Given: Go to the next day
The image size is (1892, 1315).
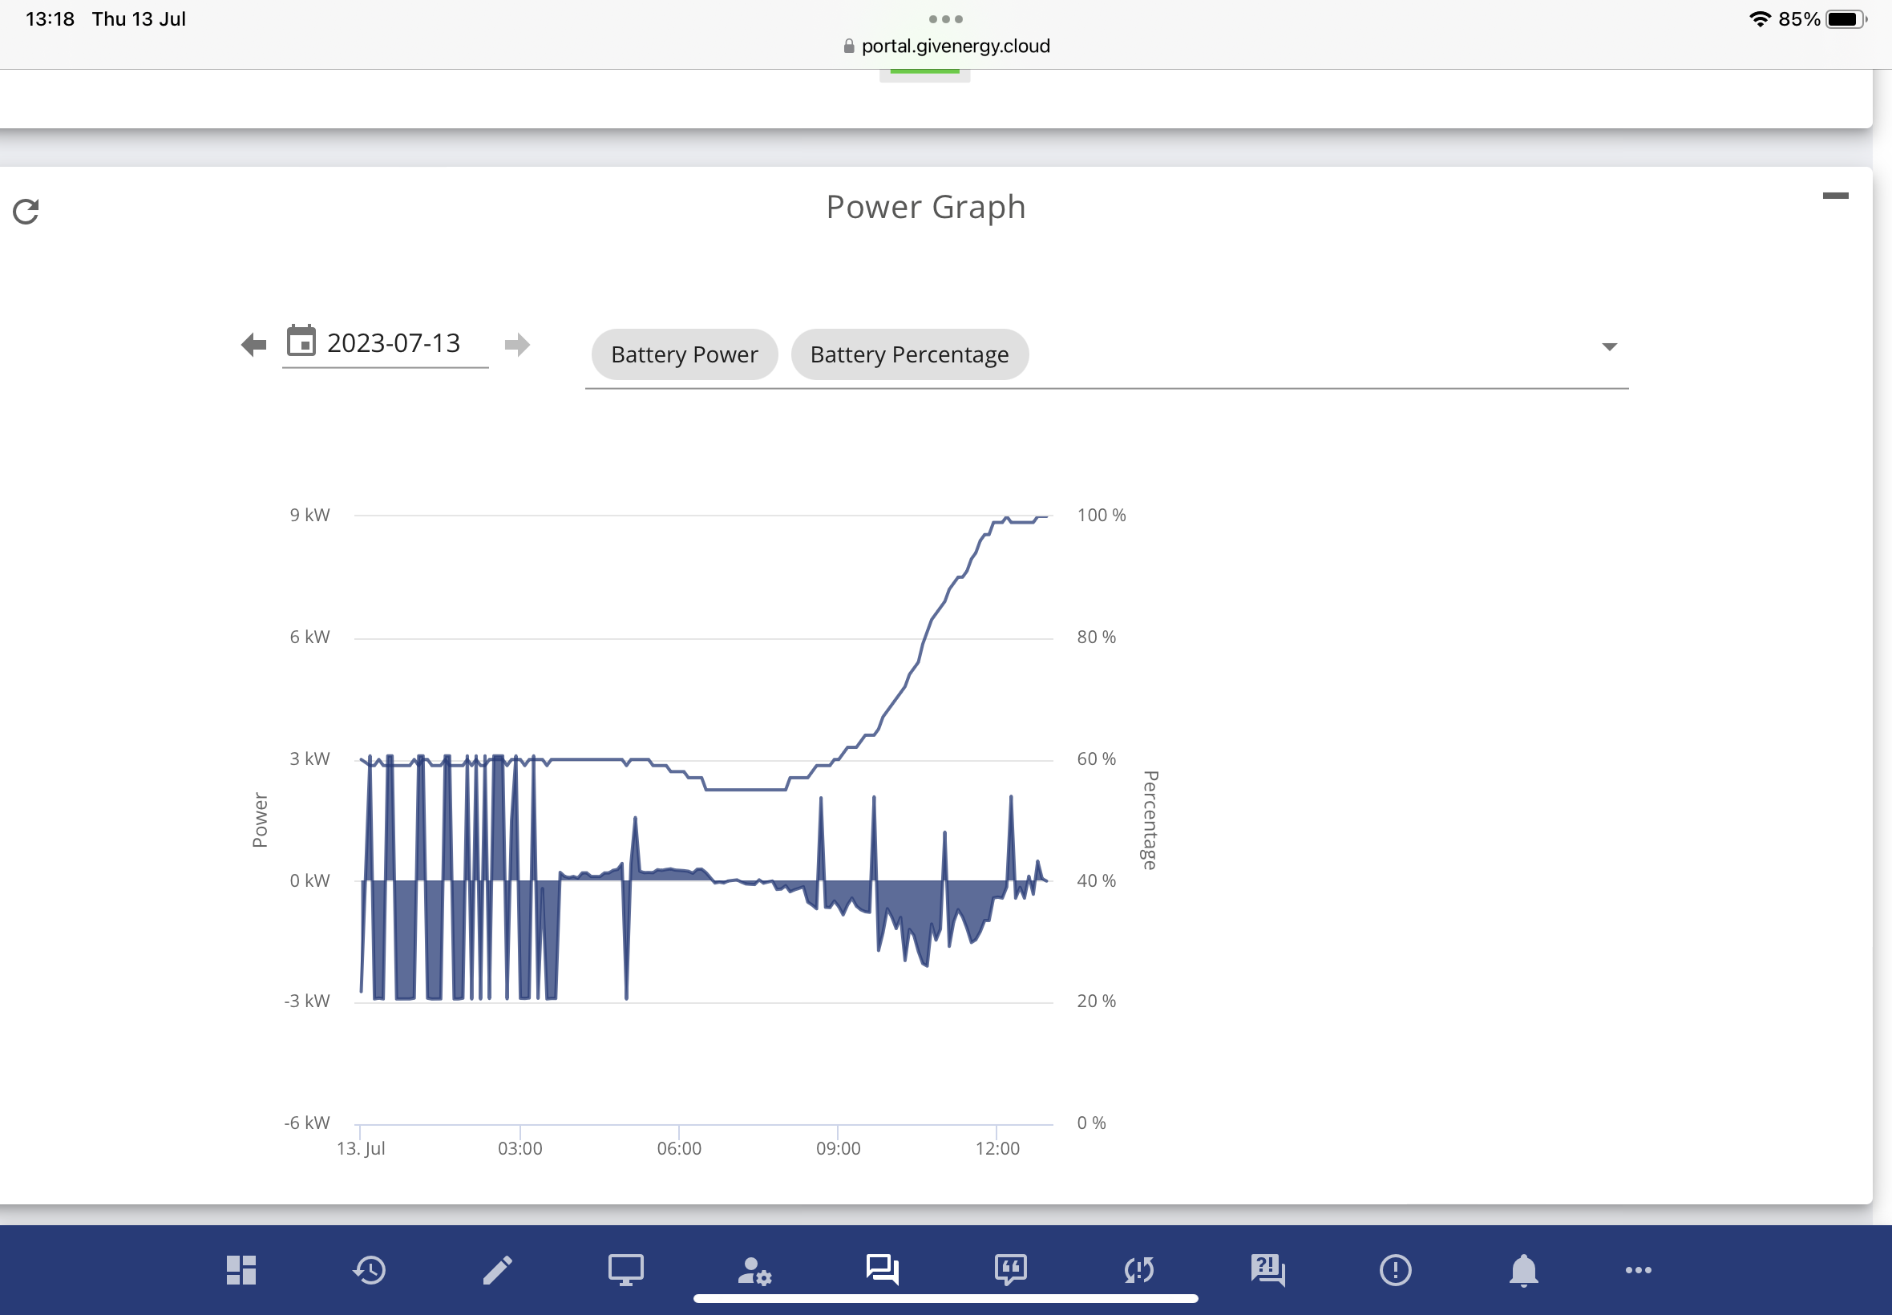Looking at the screenshot, I should (517, 345).
